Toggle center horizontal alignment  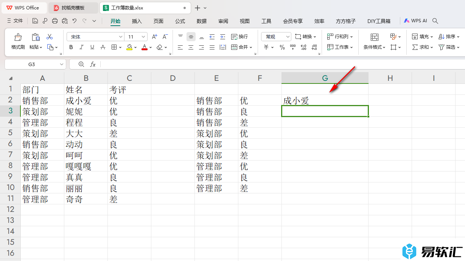point(191,47)
